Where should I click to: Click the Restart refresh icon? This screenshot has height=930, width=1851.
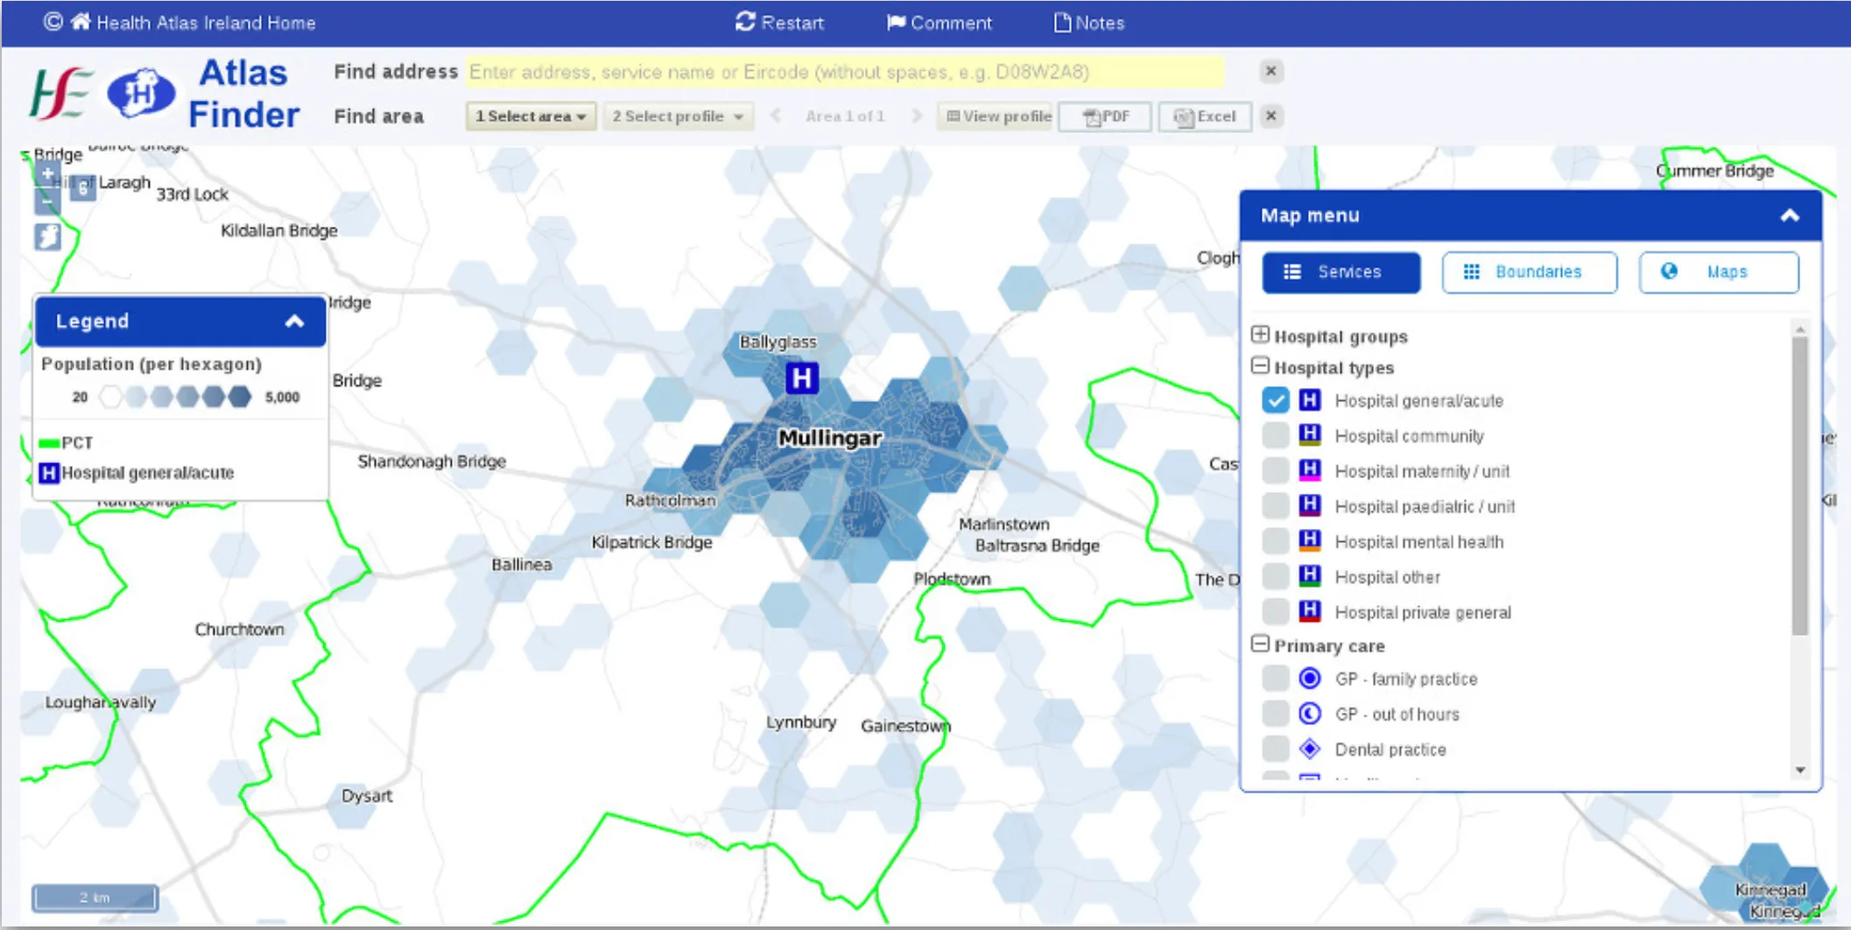745,22
